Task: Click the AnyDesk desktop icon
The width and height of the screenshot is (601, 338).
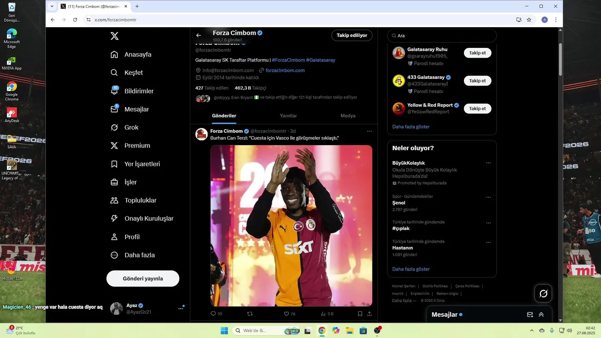Action: click(12, 115)
